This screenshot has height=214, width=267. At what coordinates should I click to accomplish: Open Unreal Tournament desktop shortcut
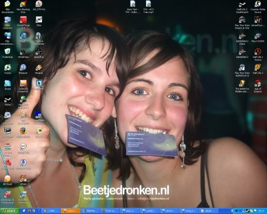258,21
